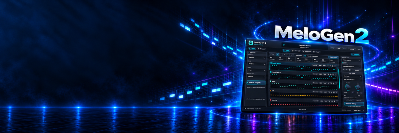Viewport: 399px width, 133px height.
Task: Solo the Kick layer
Action: coord(329,92)
